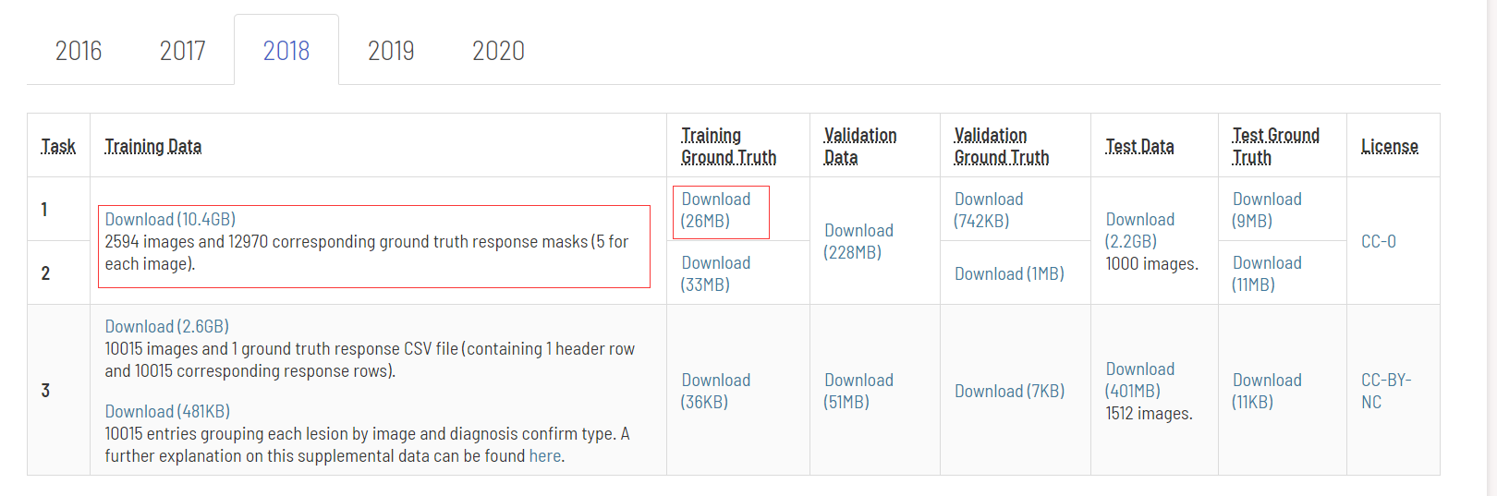1497x496 pixels.
Task: Download the 10.4GB training data
Action: (x=170, y=219)
